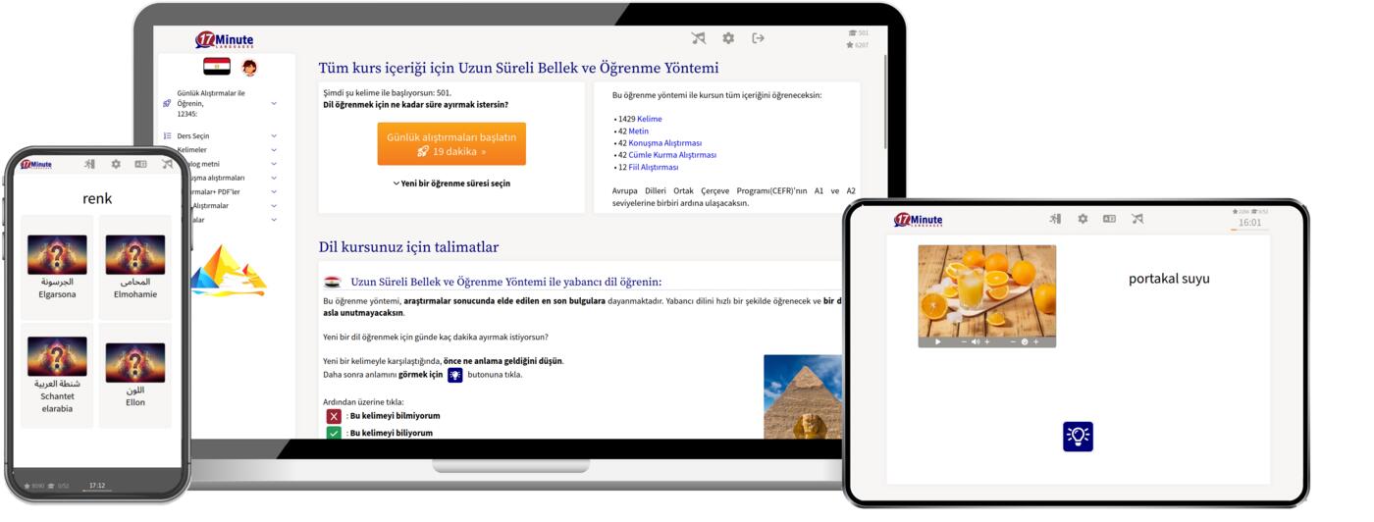This screenshot has width=1374, height=522.
Task: Click the logout icon on laptop header
Action: (x=758, y=38)
